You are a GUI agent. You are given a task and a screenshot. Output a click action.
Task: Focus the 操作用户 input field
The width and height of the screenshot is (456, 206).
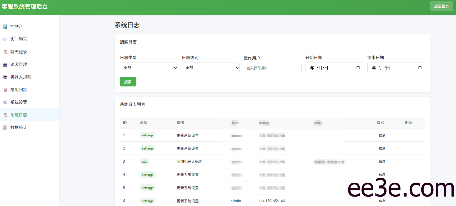(x=272, y=68)
